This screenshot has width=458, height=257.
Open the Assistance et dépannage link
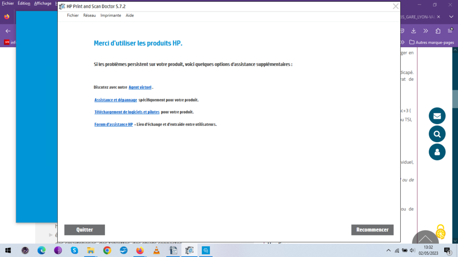tap(115, 100)
